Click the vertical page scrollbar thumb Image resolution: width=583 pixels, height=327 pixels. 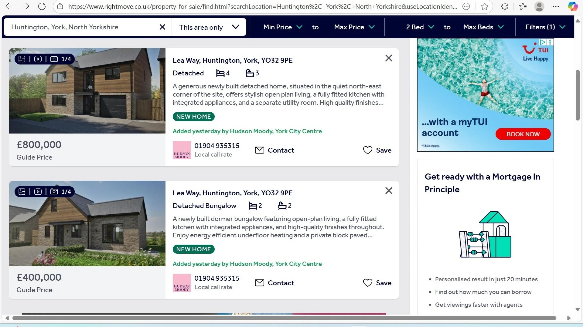(578, 95)
